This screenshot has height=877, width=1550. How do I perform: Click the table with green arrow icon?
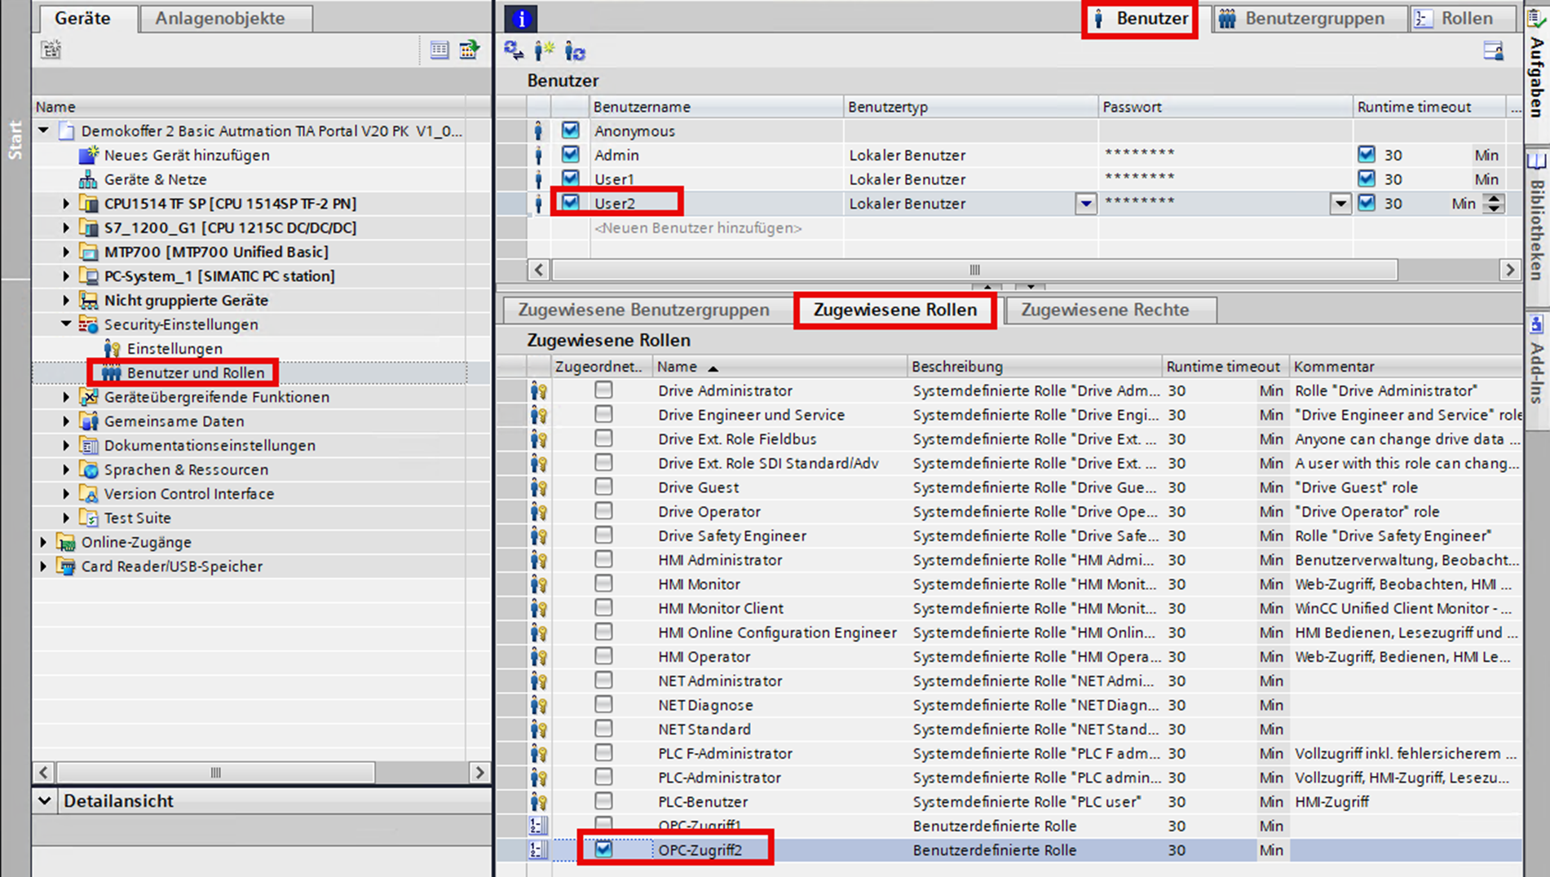pyautogui.click(x=470, y=51)
